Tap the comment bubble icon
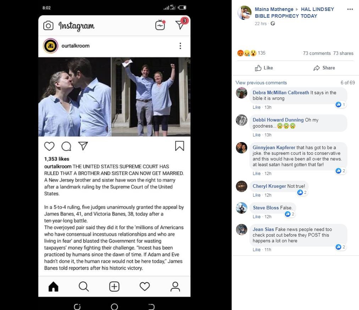359x310 pixels. pos(66,146)
